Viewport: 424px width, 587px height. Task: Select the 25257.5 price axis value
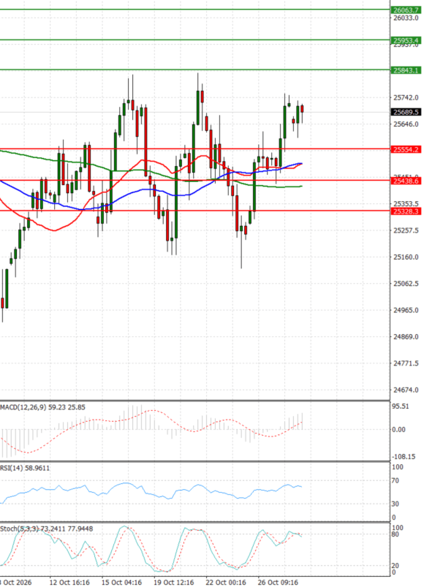click(406, 230)
